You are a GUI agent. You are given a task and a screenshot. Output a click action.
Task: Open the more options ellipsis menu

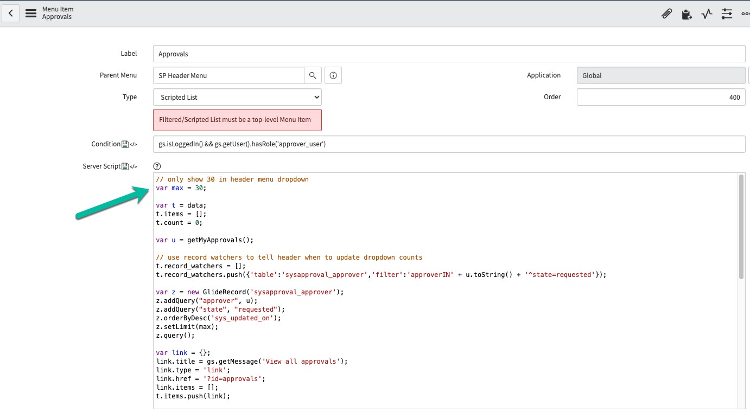pyautogui.click(x=746, y=14)
